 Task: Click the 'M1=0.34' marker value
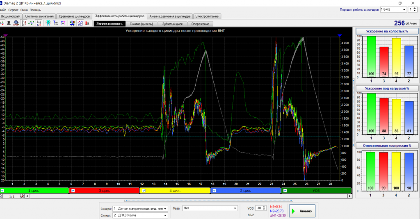[x=276, y=207]
